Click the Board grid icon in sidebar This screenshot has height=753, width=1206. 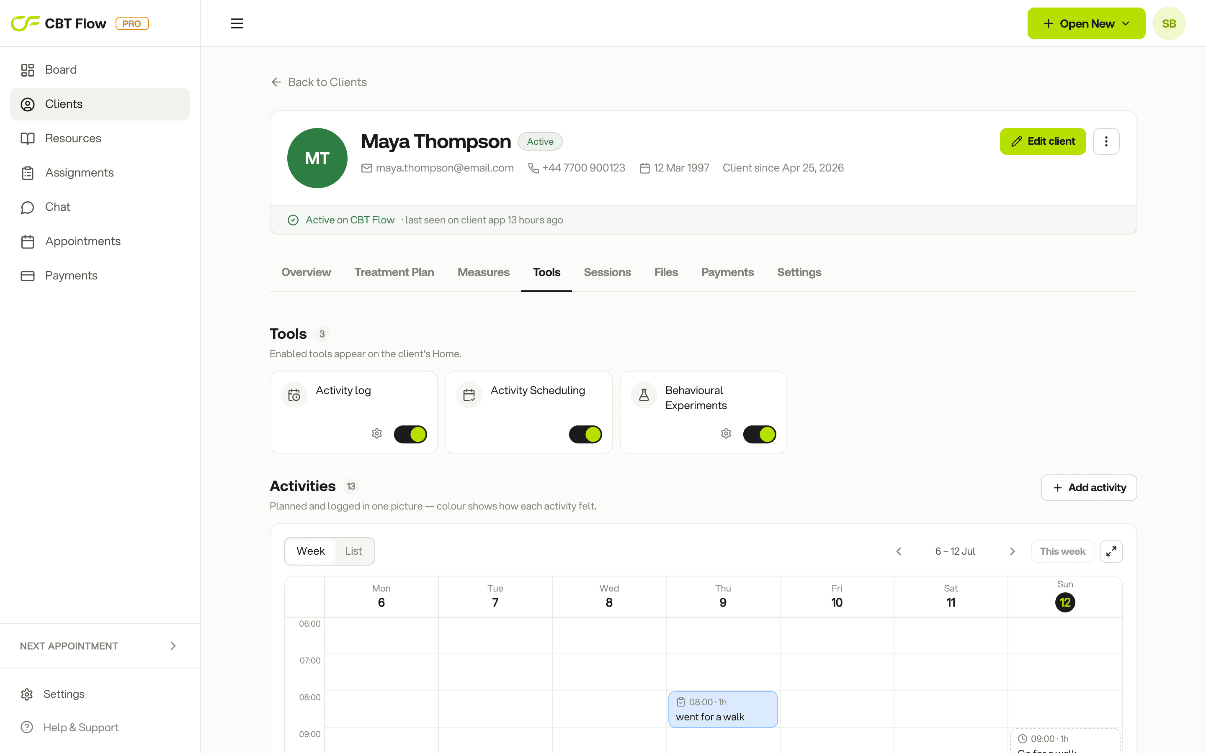point(27,70)
